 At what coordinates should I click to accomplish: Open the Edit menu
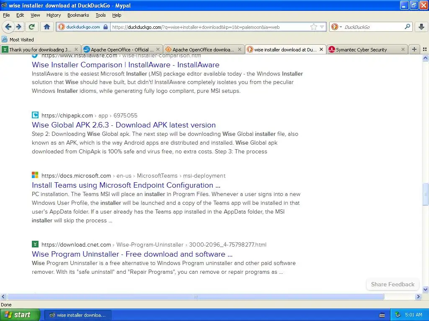point(20,15)
